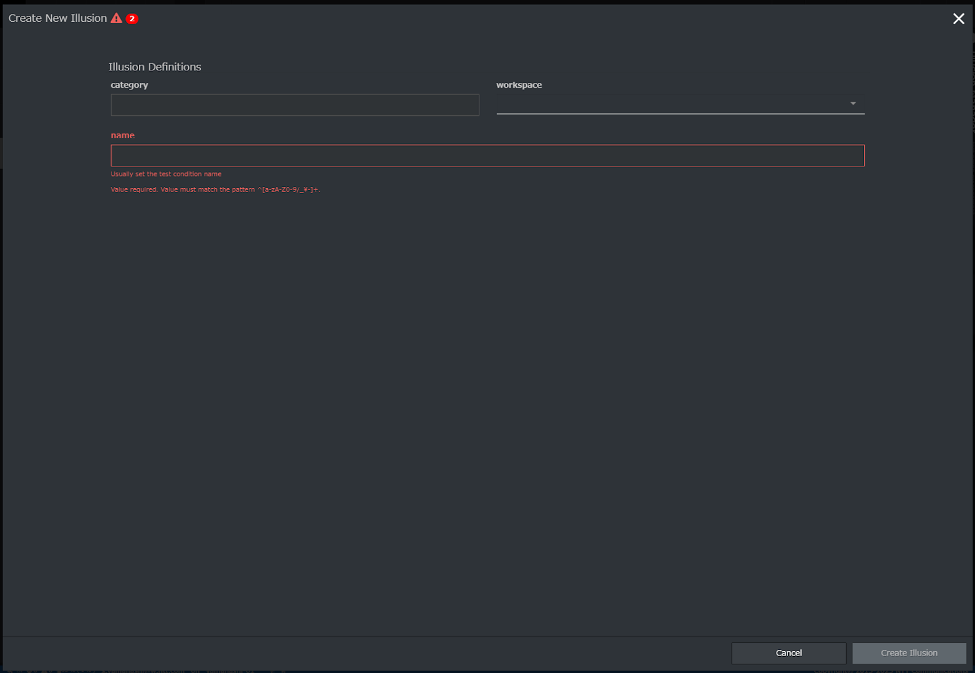The width and height of the screenshot is (975, 673).
Task: Click the "Usually set the test condition name" hint
Action: [166, 174]
